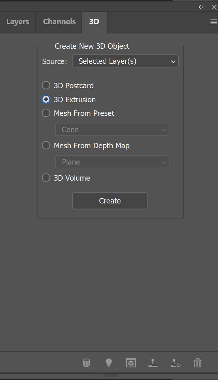The height and width of the screenshot is (380, 218).
Task: Switch to the Channels tab
Action: [x=59, y=22]
